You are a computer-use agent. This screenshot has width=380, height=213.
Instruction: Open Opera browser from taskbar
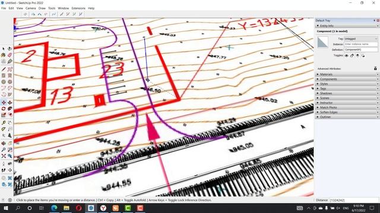pos(79,208)
